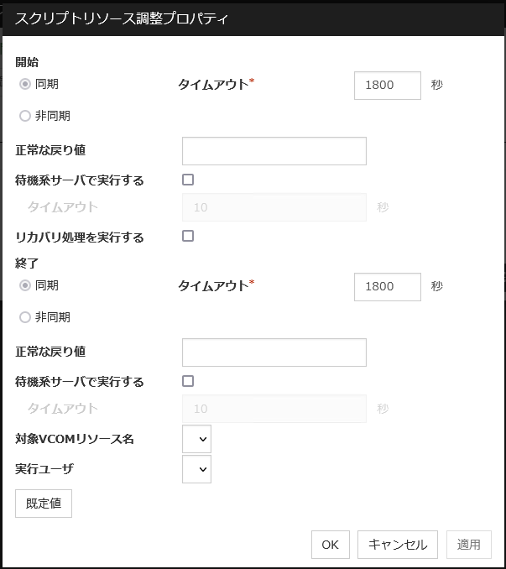Viewport: 506px width, 569px height.
Task: Click the 適用 button
Action: [469, 545]
